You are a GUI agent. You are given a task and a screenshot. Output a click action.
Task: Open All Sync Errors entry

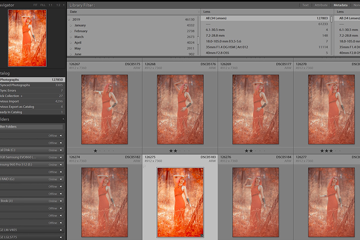32,91
